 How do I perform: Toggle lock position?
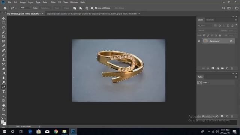click(212, 35)
